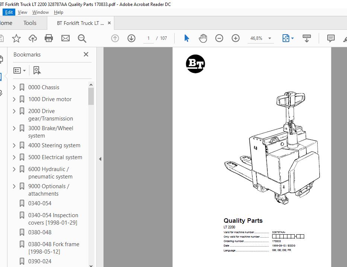Zoom out with the minus button
Viewport: 347px width, 267px height.
tap(219, 38)
